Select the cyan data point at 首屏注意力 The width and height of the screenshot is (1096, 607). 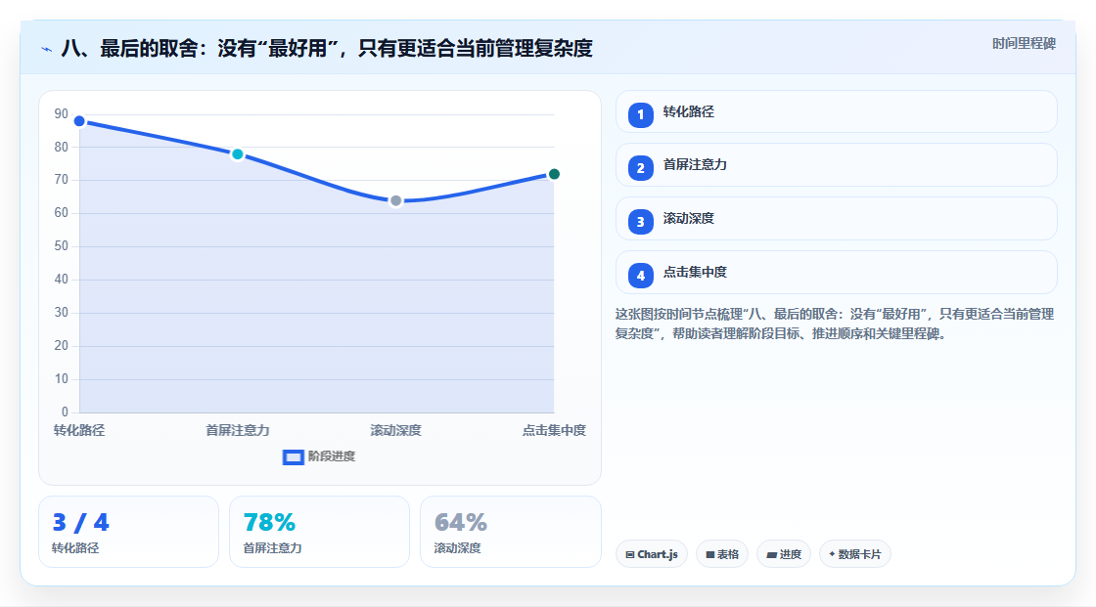238,154
